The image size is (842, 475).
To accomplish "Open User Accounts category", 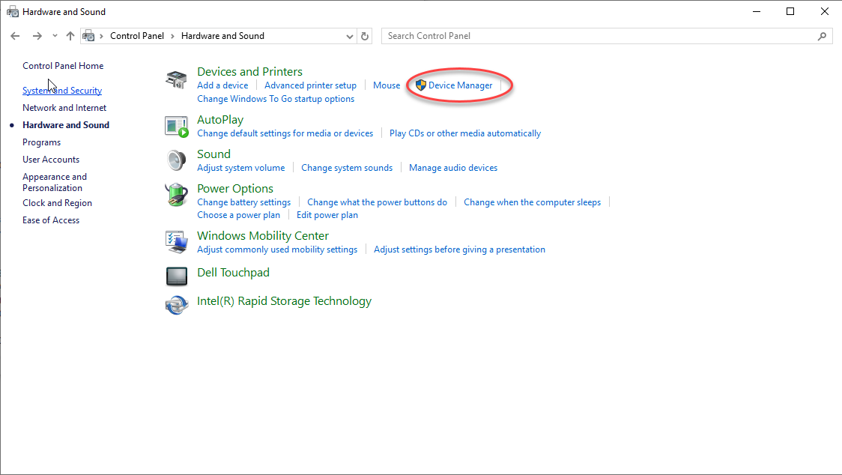I will (x=51, y=160).
